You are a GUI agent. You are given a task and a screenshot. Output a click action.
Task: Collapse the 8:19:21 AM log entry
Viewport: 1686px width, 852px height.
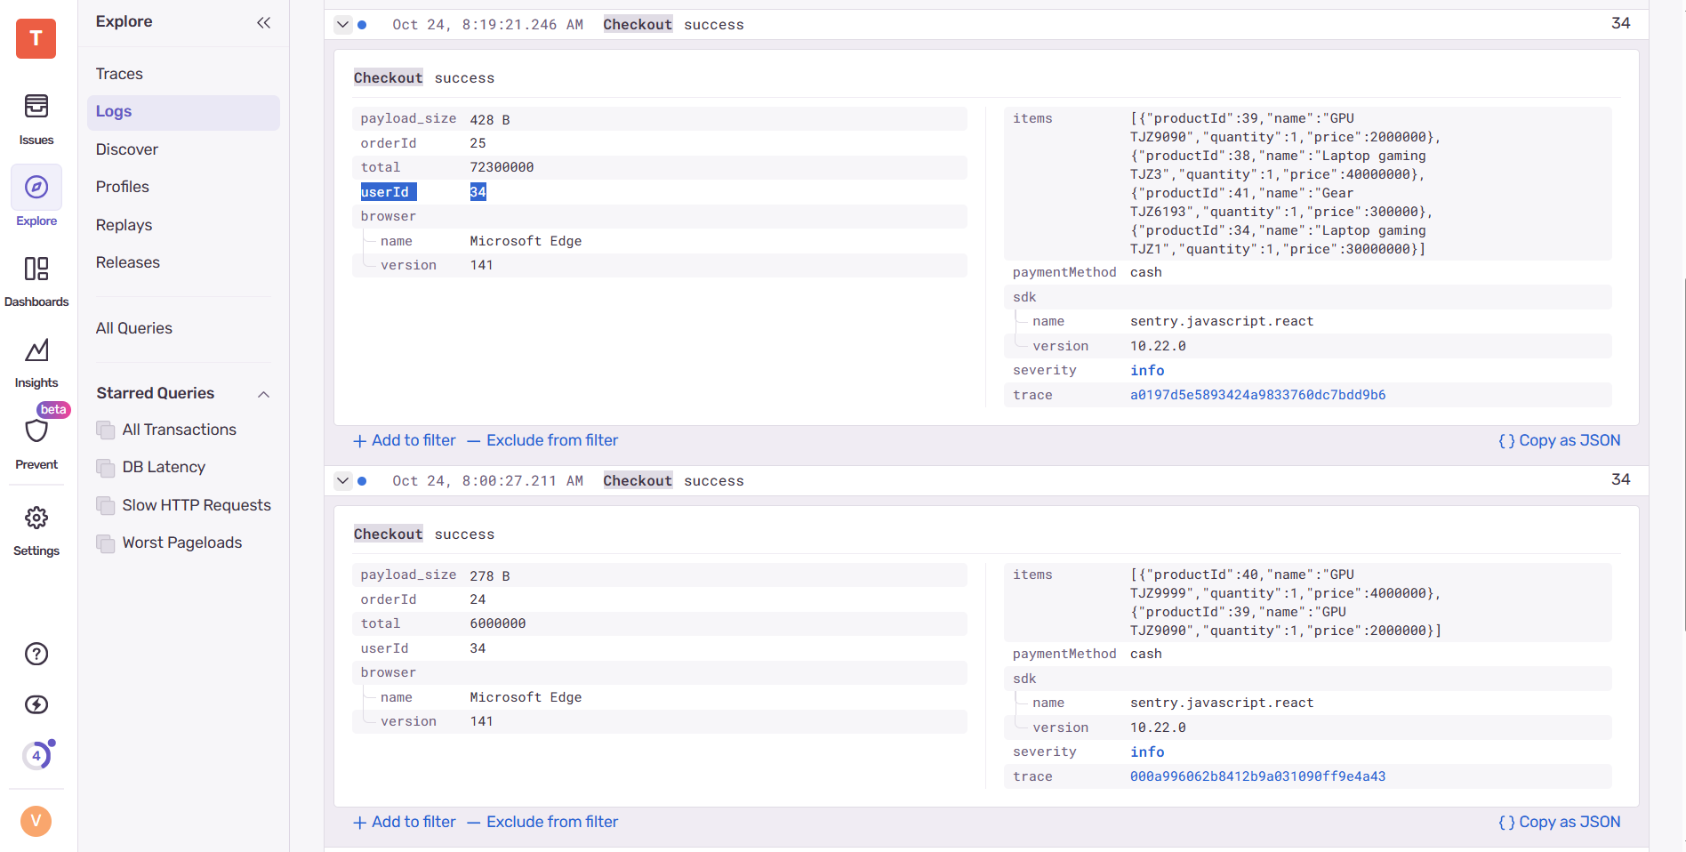click(x=342, y=25)
